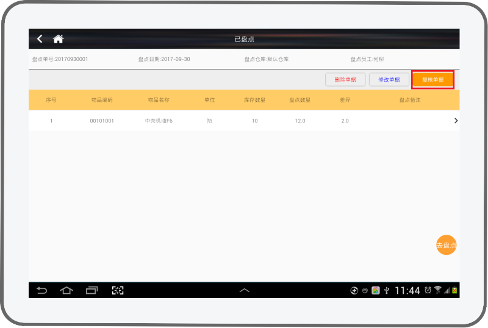488x328 pixels.
Task: Tap the back arrow in header
Action: click(40, 39)
